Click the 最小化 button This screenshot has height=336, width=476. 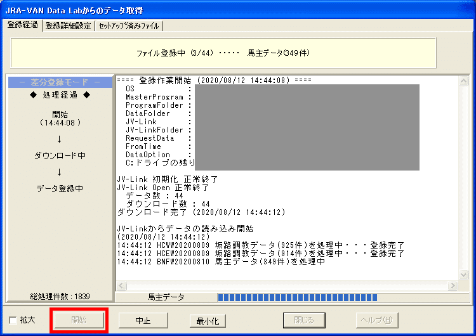tap(208, 321)
